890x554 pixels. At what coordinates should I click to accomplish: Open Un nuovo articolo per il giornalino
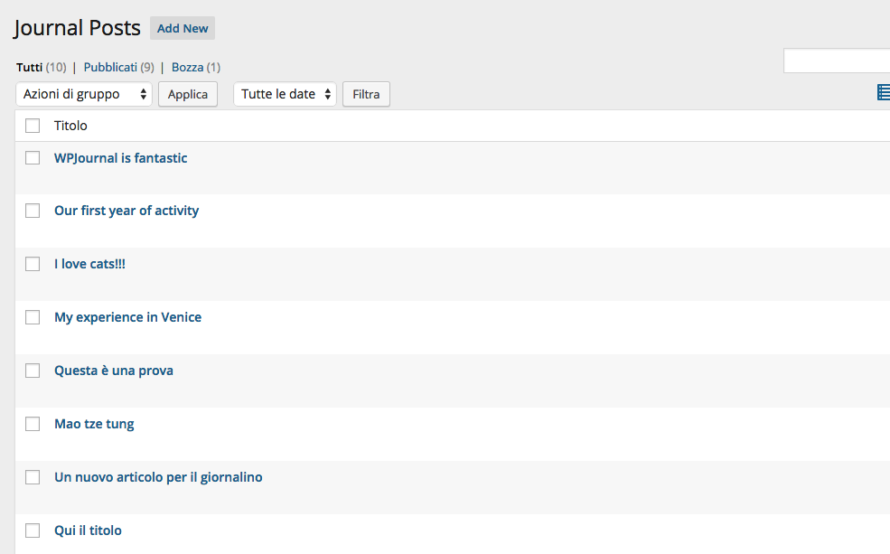pyautogui.click(x=158, y=477)
